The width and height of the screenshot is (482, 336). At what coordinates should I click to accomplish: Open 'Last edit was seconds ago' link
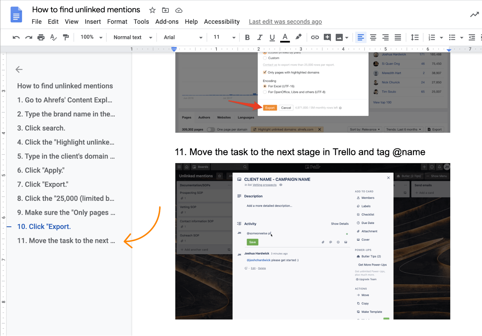[x=285, y=22]
